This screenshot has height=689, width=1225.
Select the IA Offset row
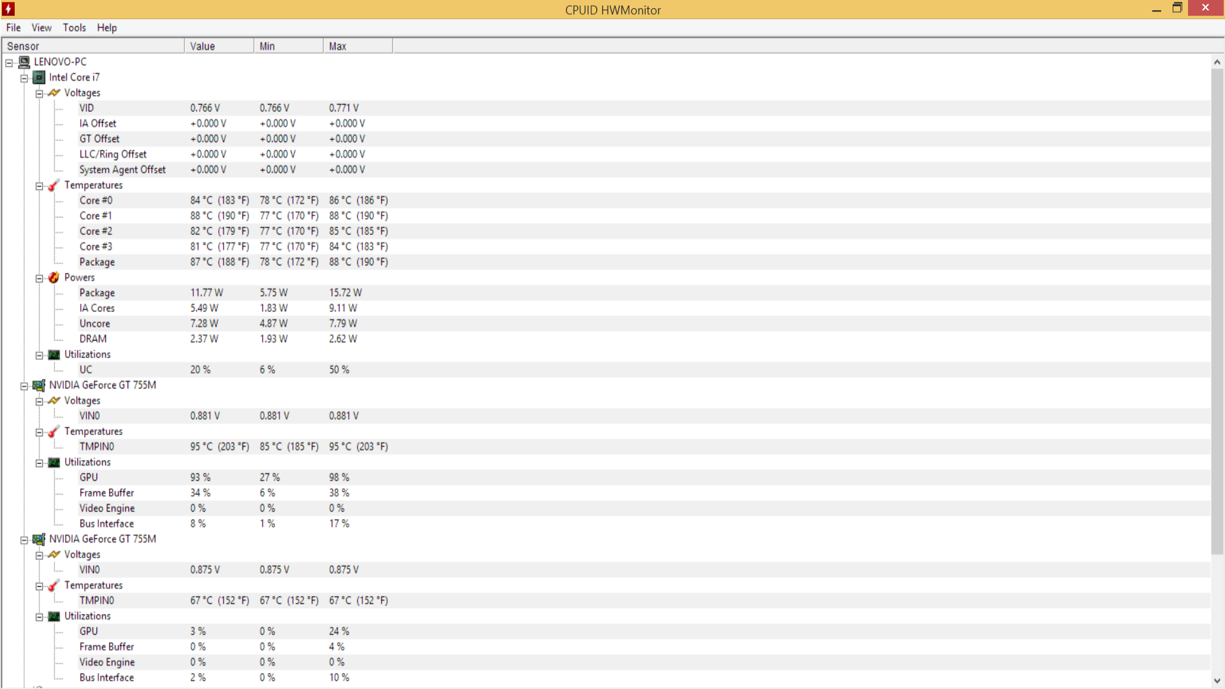pos(644,123)
